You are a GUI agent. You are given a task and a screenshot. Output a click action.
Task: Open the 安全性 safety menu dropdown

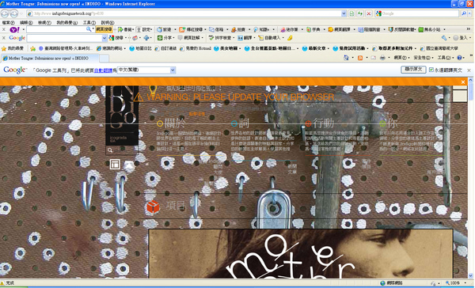coord(424,58)
